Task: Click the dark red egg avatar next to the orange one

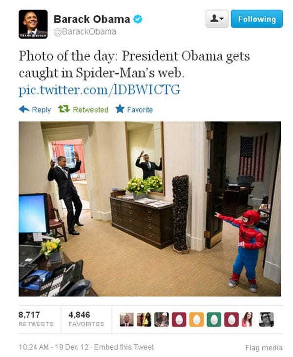Action: [x=179, y=319]
